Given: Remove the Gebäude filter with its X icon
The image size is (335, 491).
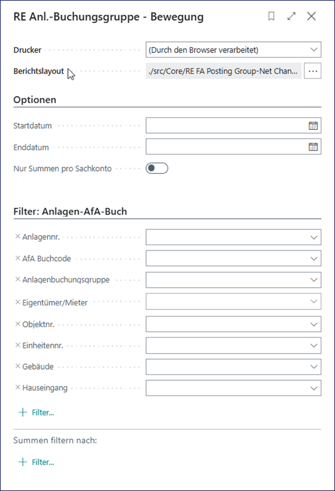Looking at the screenshot, I should point(18,366).
